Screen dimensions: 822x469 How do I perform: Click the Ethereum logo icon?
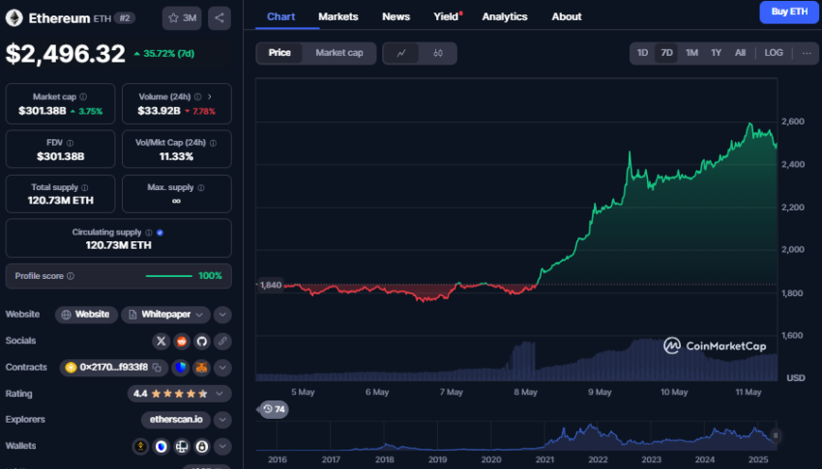pos(15,17)
